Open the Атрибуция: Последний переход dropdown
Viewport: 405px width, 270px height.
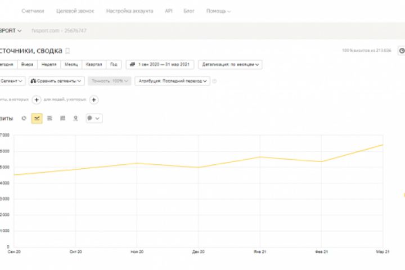point(172,81)
